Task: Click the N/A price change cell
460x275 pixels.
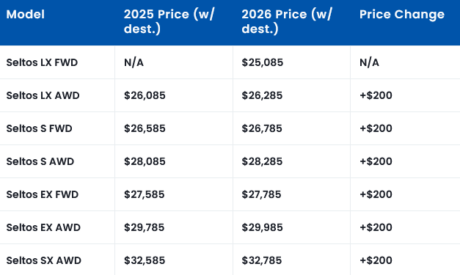Action: [x=369, y=62]
